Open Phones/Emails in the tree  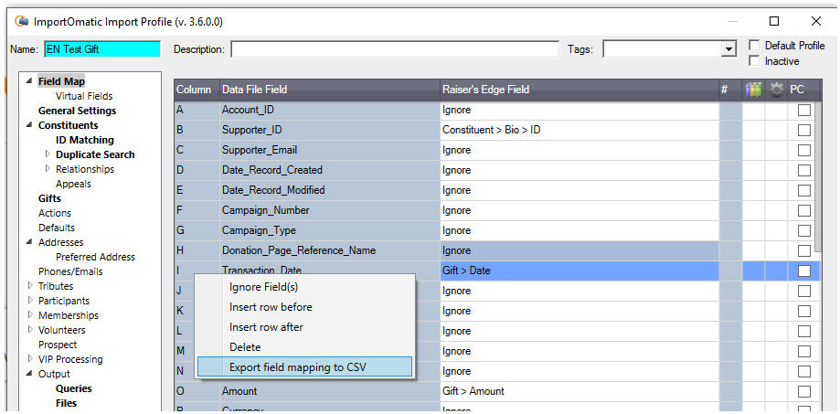tap(70, 271)
